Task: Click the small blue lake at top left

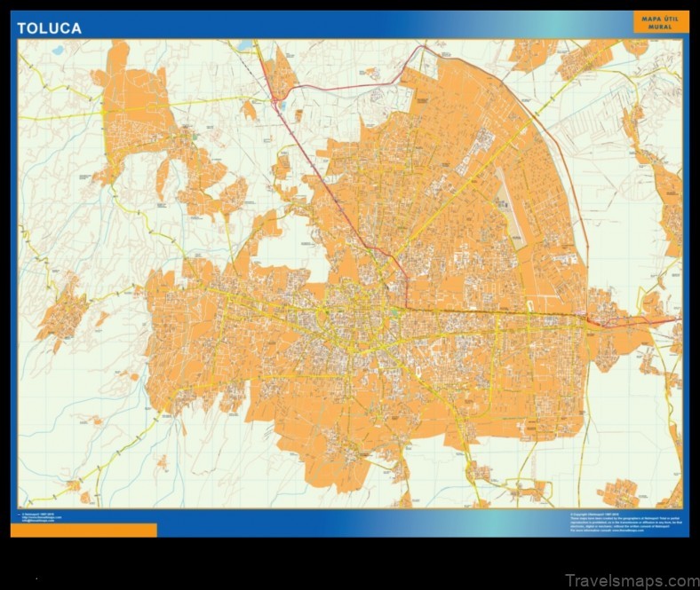Action: 58,51
